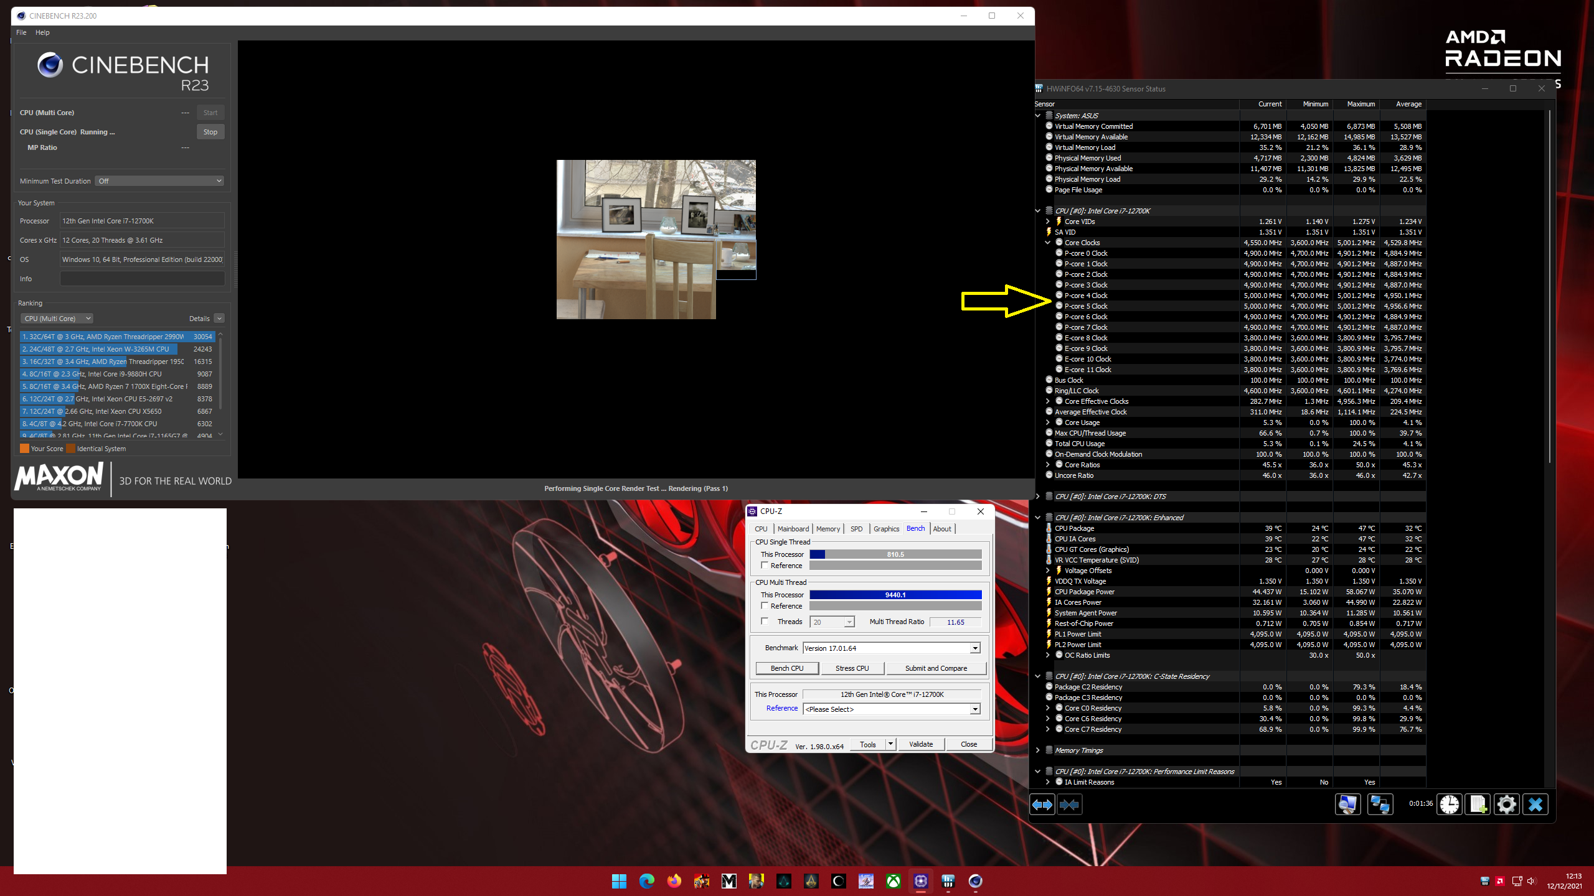Screen dimensions: 1594x896
Task: Click Bench CPU button in CPU-Z
Action: point(787,668)
